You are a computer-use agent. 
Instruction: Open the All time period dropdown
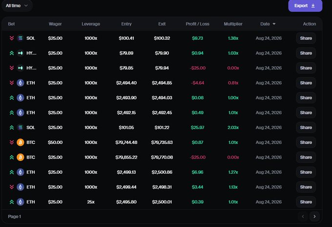[x=17, y=5]
